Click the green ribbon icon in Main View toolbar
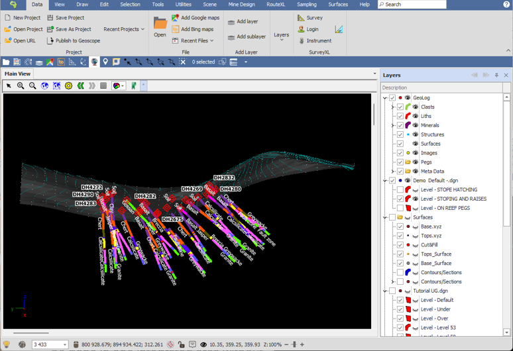The image size is (513, 351). [x=133, y=85]
